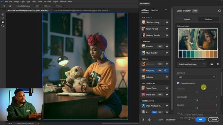
Task: Switch to the DSC01096-Recovered.psd document tab
Action: (28, 10)
